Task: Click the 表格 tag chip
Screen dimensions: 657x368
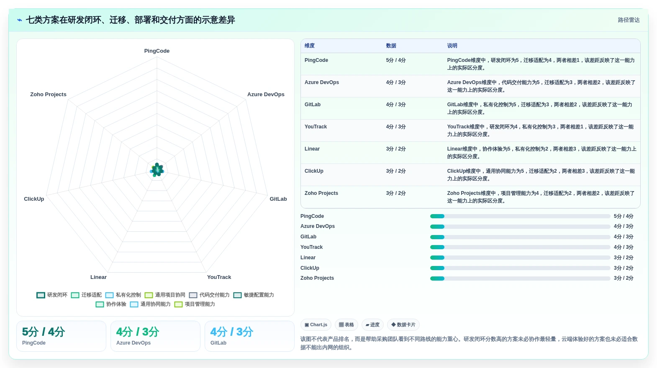Action: 346,325
